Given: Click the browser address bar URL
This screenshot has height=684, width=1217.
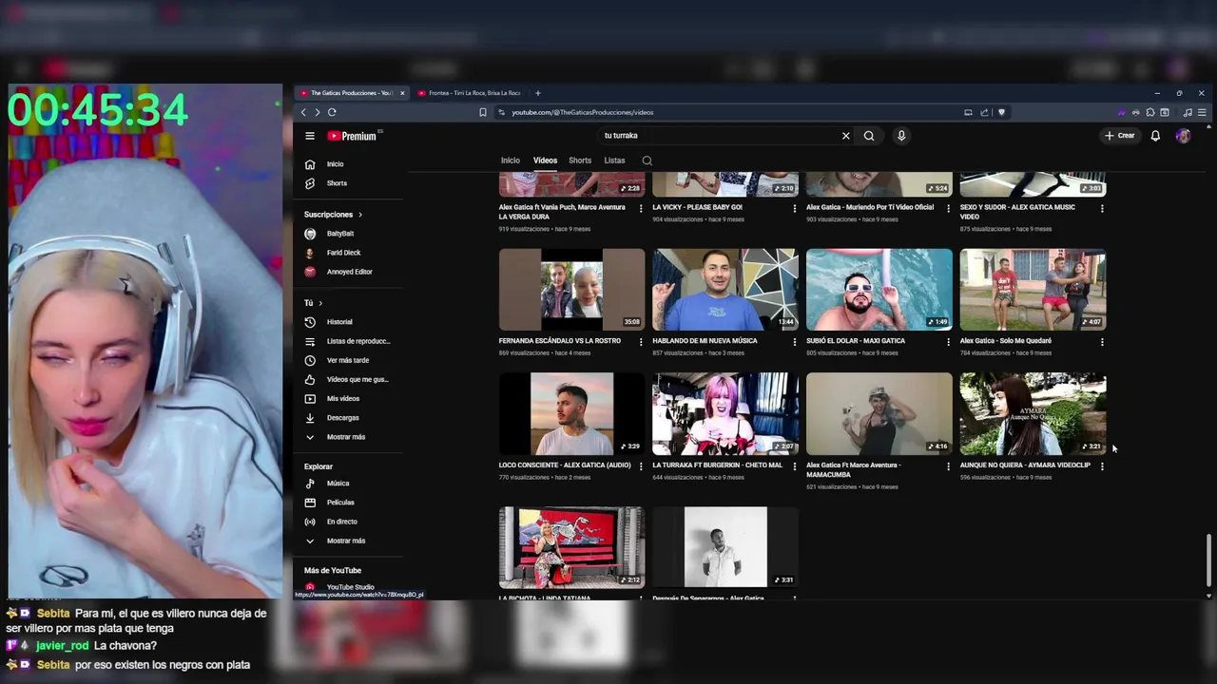Looking at the screenshot, I should [x=582, y=112].
